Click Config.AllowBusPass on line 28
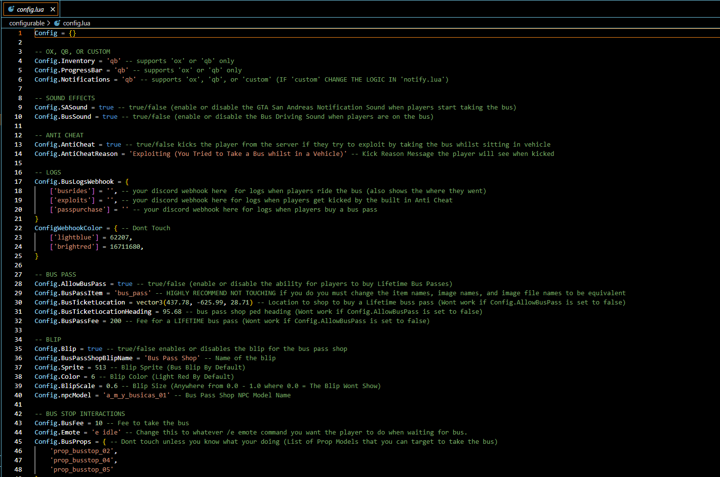720x477 pixels. point(70,284)
